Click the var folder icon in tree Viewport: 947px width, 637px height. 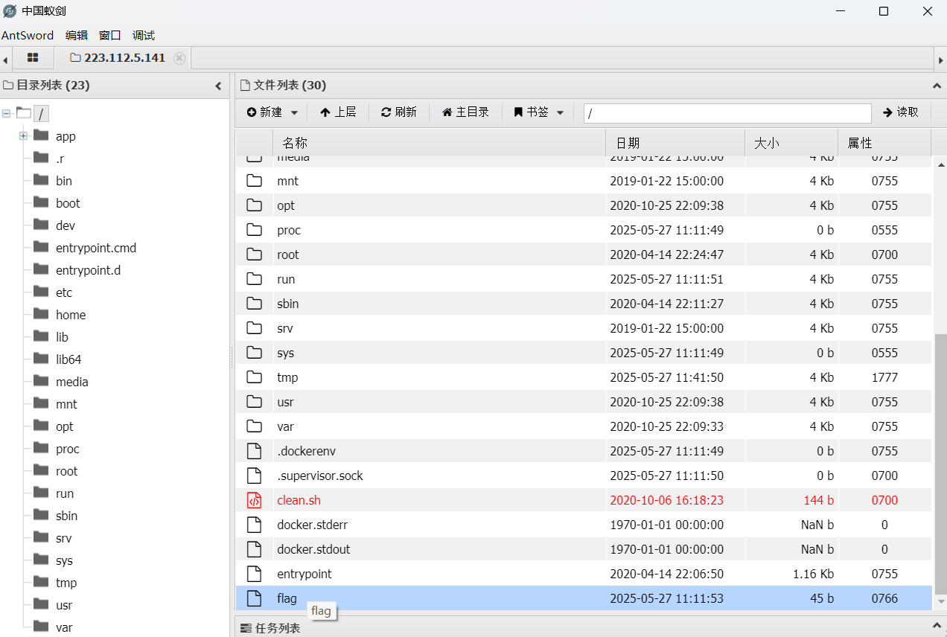click(41, 627)
